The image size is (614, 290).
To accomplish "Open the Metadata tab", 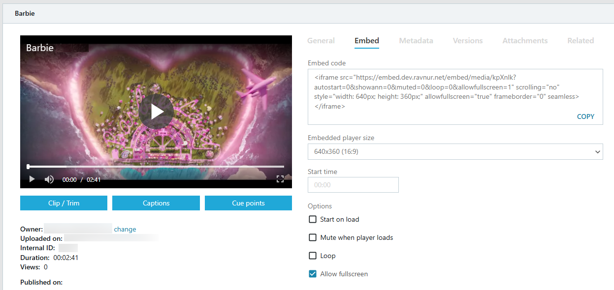I will pyautogui.click(x=416, y=41).
